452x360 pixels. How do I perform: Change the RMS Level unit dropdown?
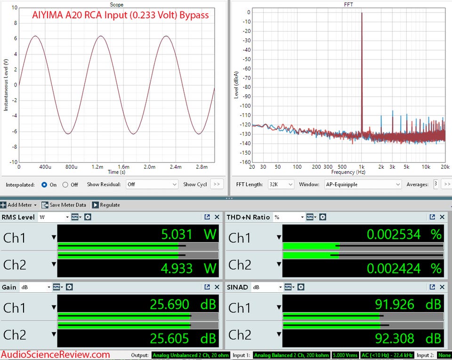pyautogui.click(x=54, y=217)
